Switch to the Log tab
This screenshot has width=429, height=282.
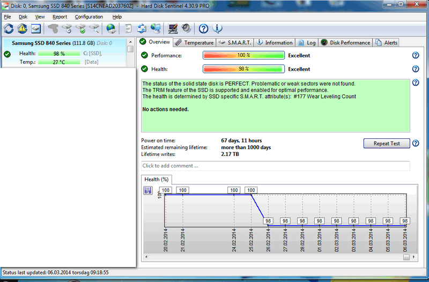coord(307,43)
